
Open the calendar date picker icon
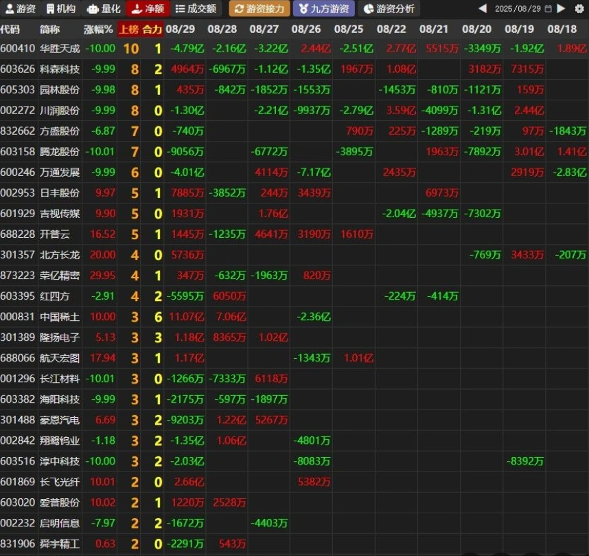[x=548, y=9]
